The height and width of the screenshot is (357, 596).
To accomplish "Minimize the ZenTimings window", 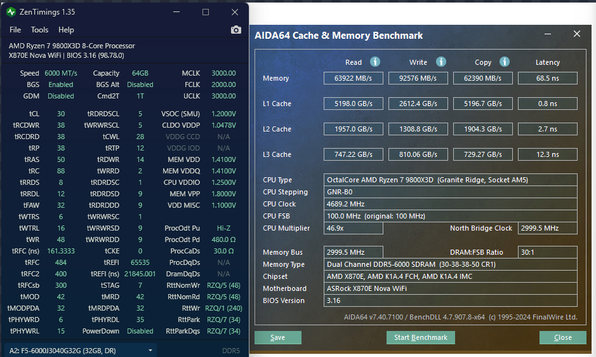I will pyautogui.click(x=176, y=12).
